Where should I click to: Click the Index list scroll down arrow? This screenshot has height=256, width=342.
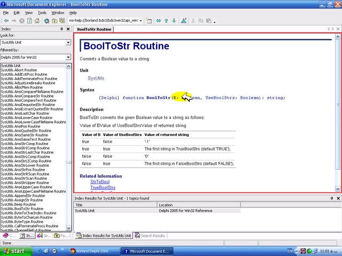[68, 228]
